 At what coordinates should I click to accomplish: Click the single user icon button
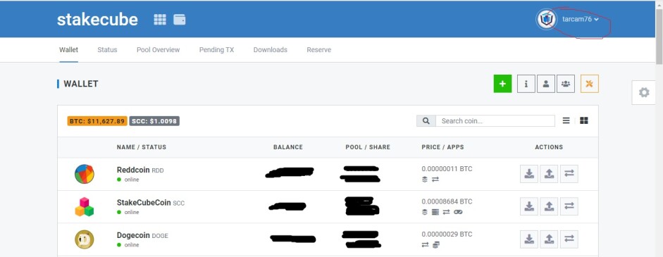[x=546, y=84]
